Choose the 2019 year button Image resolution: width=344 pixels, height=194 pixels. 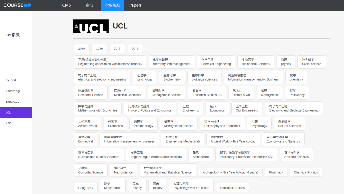tap(82, 48)
